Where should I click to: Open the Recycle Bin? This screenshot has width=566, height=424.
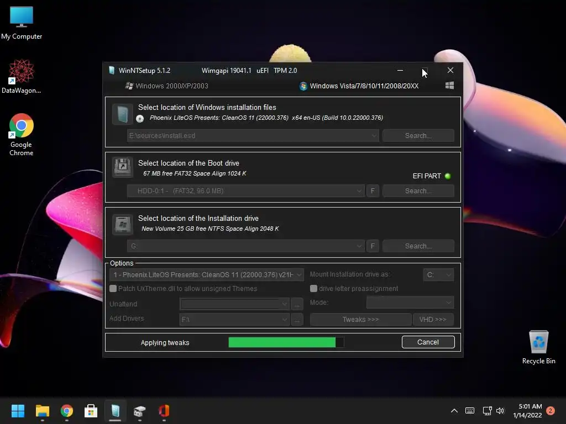pyautogui.click(x=538, y=347)
